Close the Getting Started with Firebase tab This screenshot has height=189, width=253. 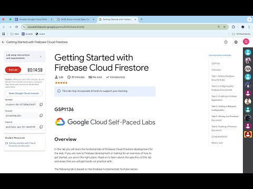pos(135,19)
